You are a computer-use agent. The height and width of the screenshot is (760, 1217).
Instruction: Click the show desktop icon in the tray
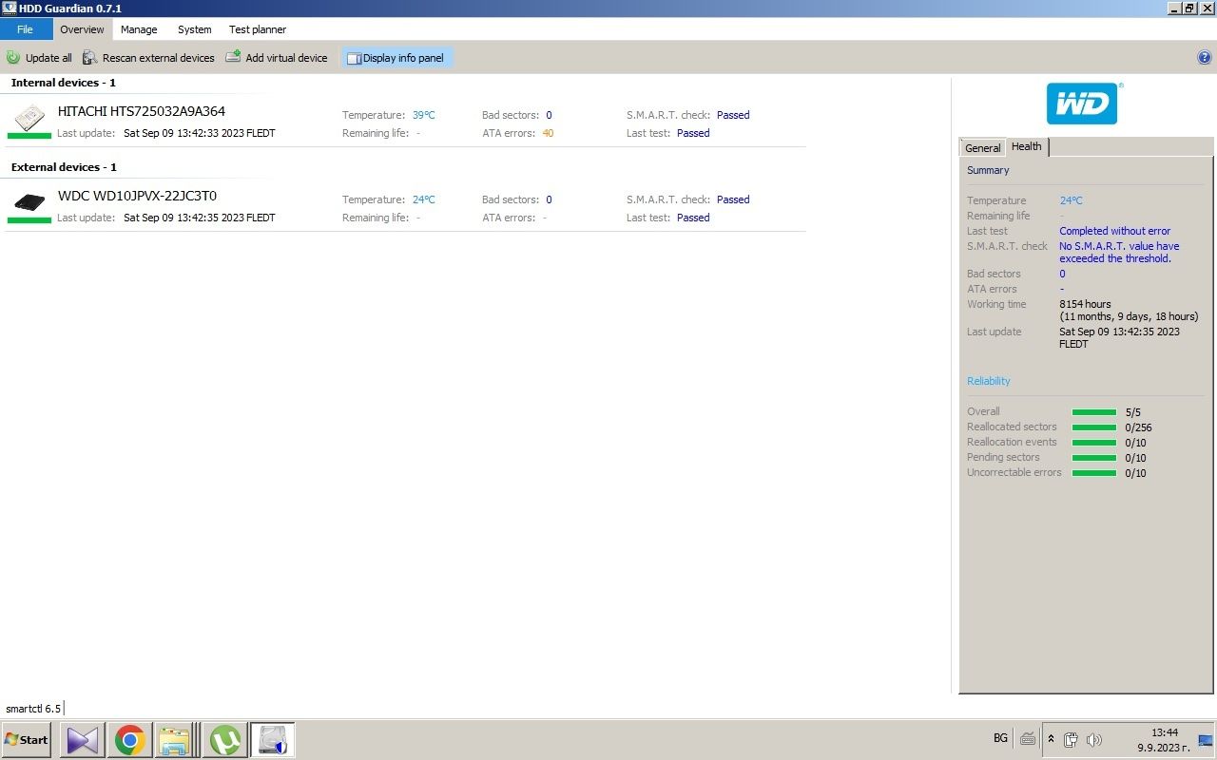(1206, 740)
